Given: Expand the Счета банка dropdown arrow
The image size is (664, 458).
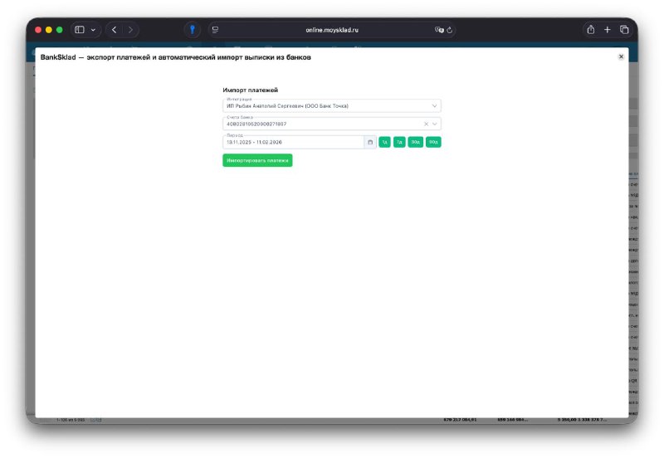Looking at the screenshot, I should point(434,124).
